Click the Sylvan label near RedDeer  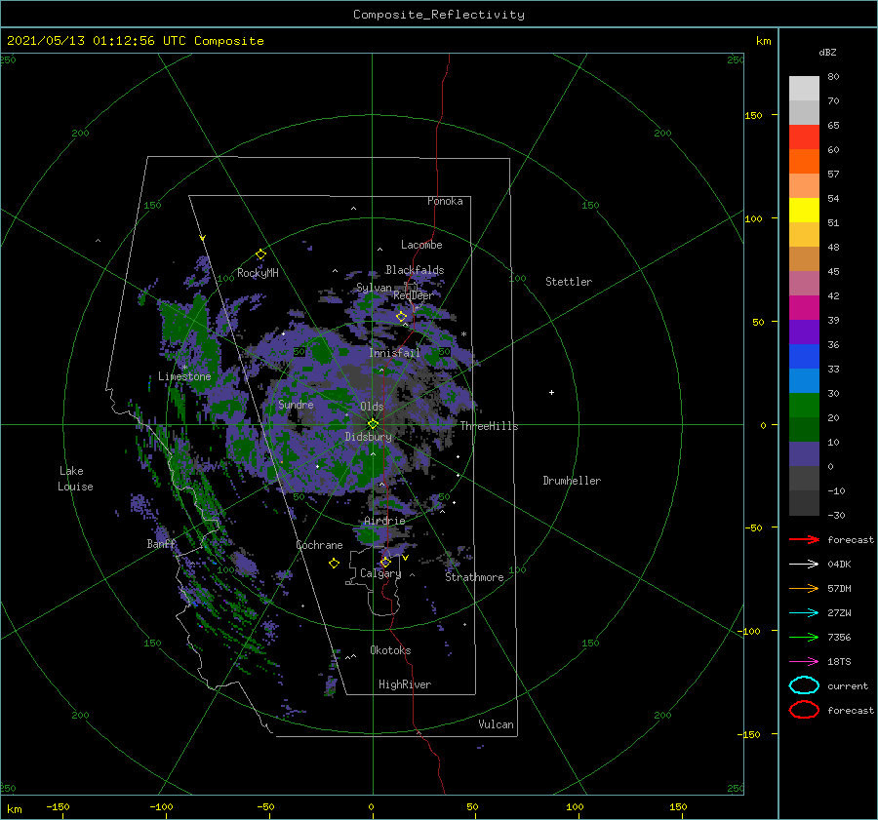pyautogui.click(x=374, y=288)
